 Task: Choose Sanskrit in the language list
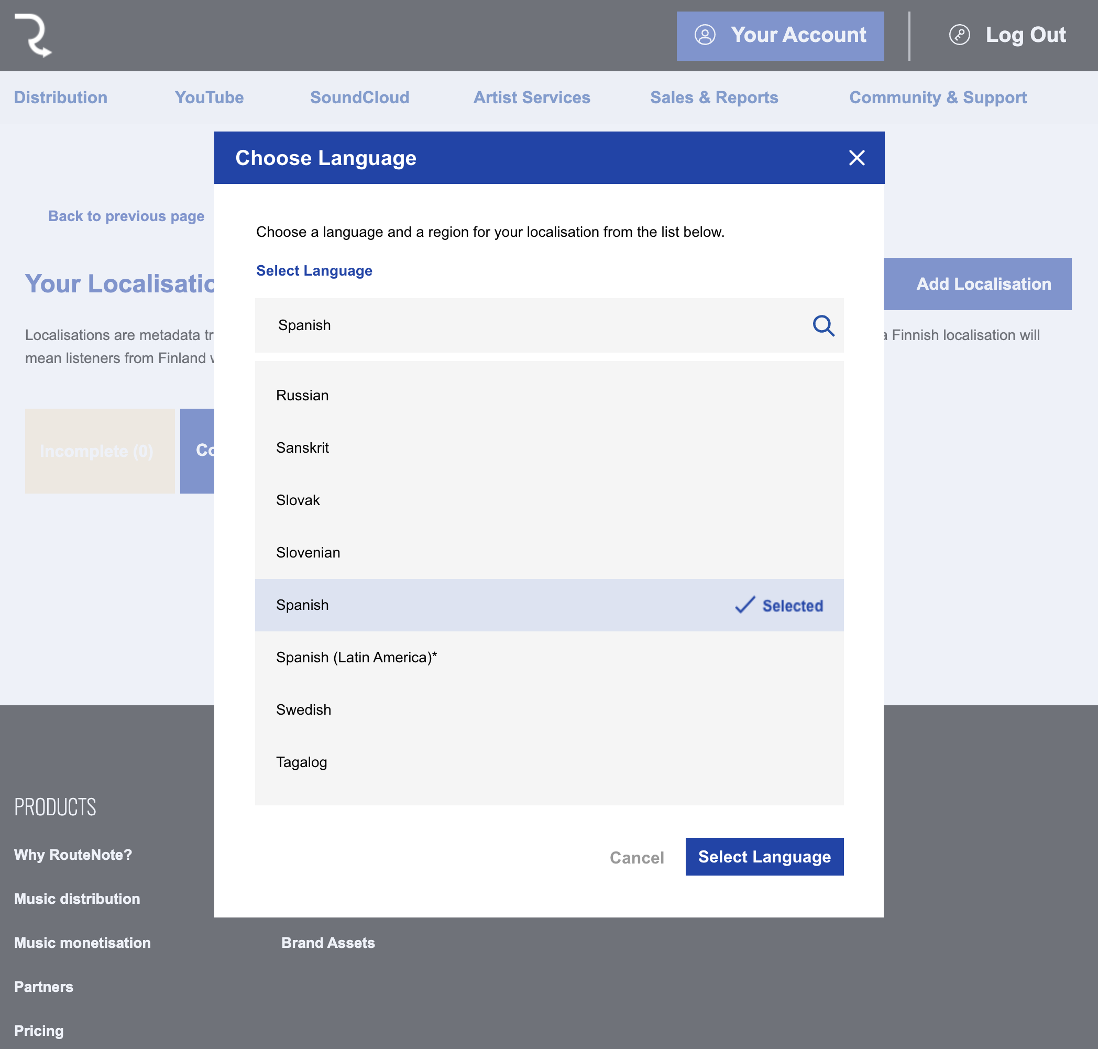point(302,448)
